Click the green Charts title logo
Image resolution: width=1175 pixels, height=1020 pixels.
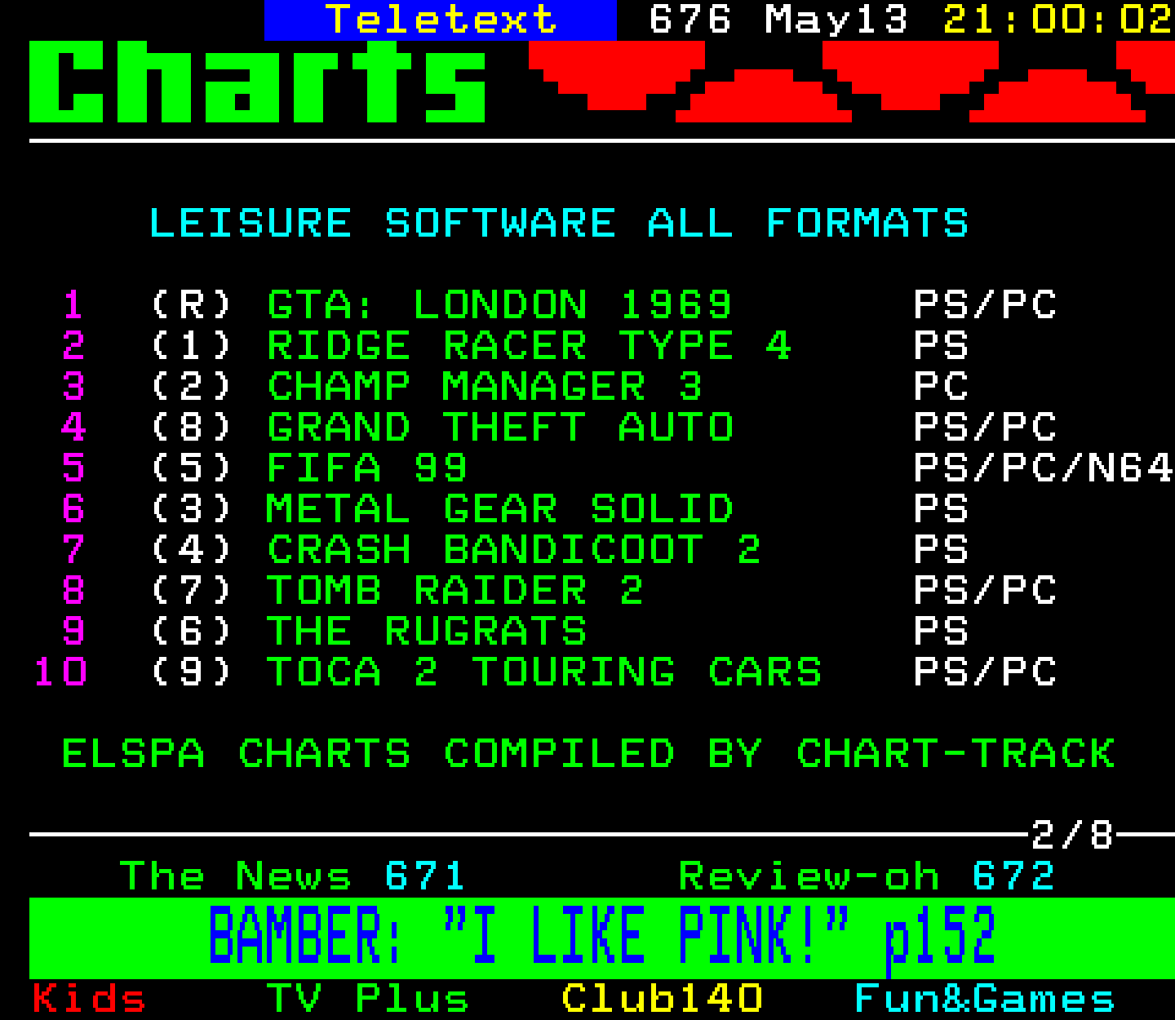[x=257, y=82]
